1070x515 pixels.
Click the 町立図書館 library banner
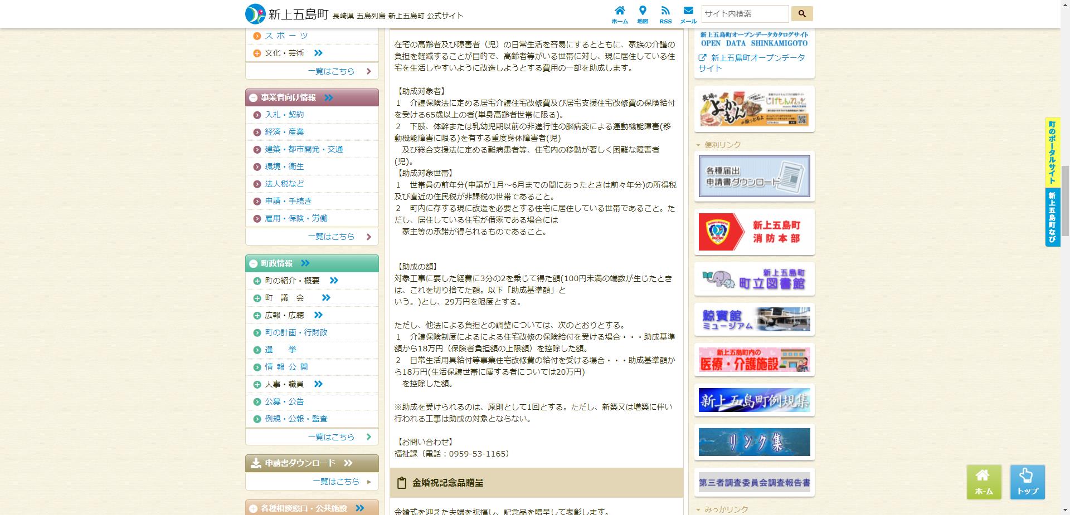[753, 279]
